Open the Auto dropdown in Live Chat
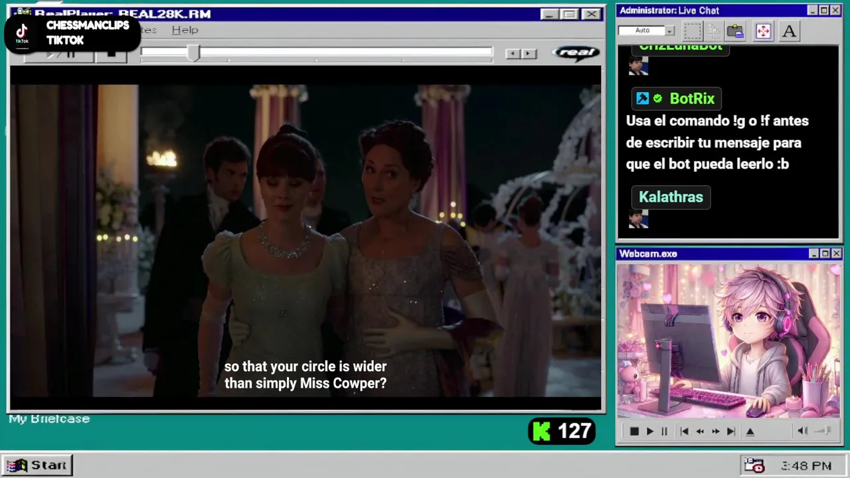This screenshot has width=850, height=478. click(669, 31)
